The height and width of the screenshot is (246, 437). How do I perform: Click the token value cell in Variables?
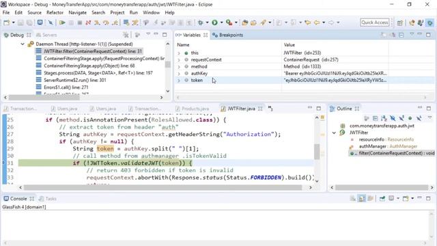point(335,81)
